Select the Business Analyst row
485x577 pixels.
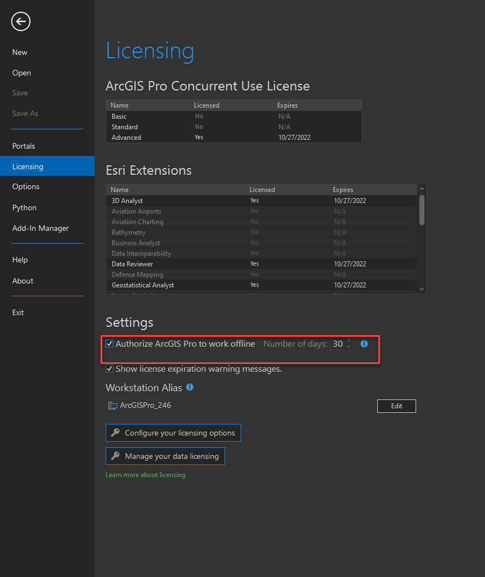262,243
